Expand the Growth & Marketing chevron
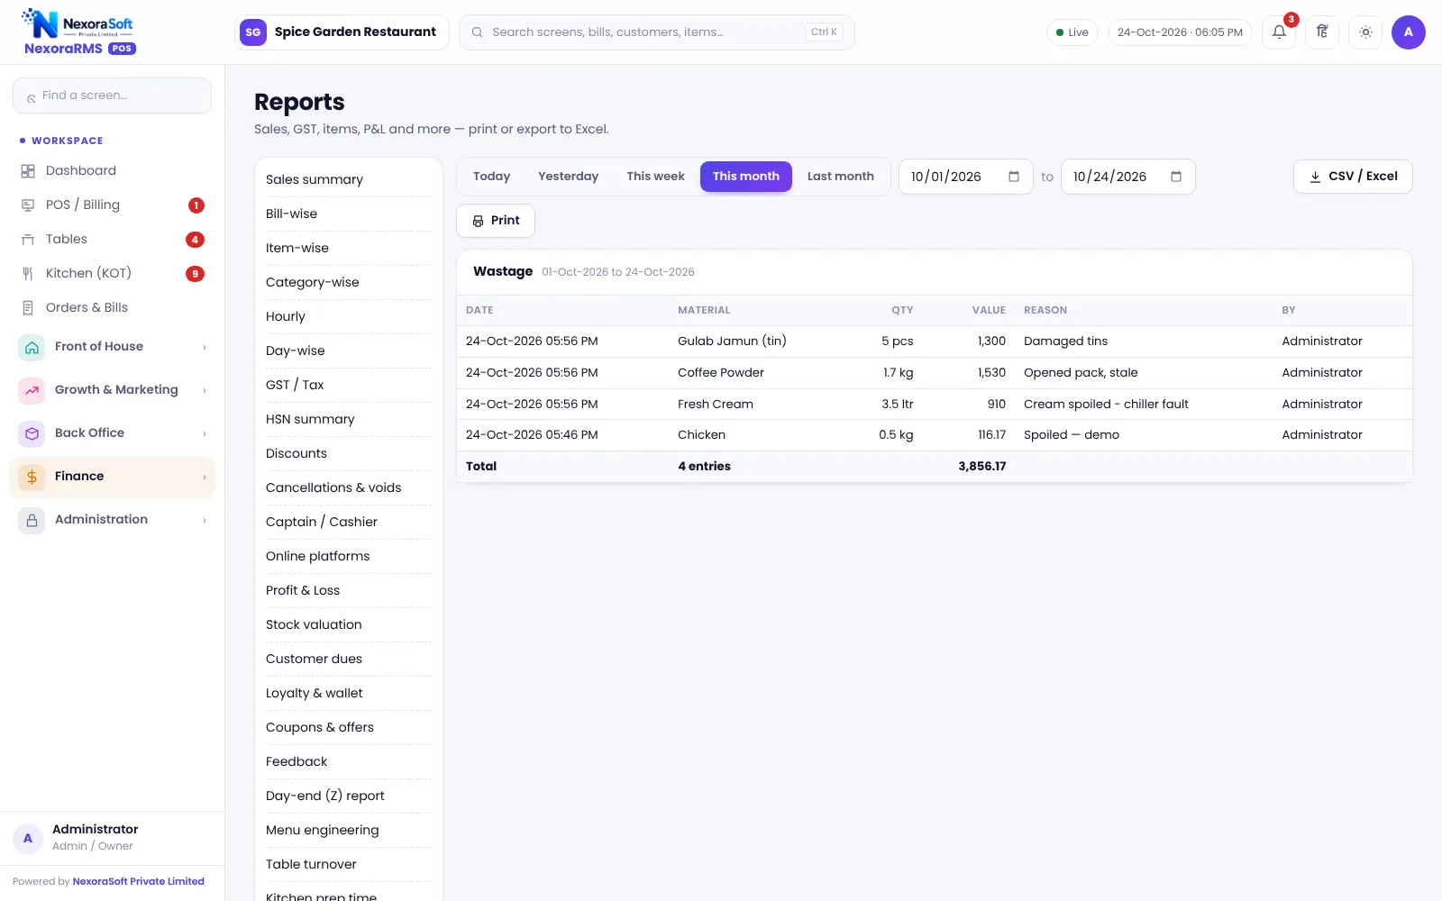This screenshot has height=901, width=1442. (x=205, y=390)
